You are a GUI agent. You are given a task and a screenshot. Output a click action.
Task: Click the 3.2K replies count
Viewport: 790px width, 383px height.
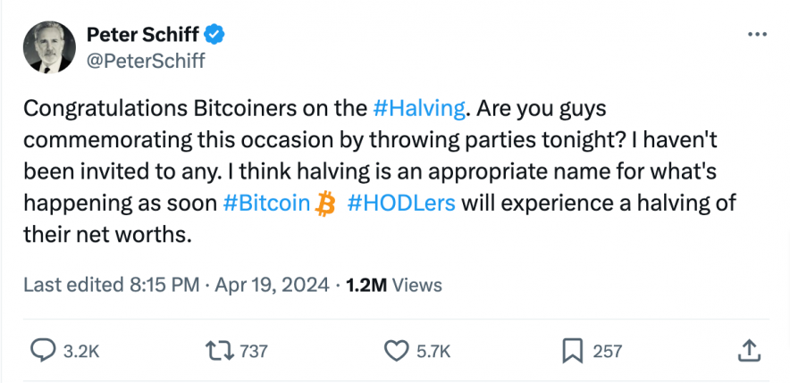80,351
